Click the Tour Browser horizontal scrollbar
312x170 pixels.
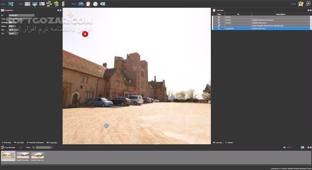[x=156, y=165]
